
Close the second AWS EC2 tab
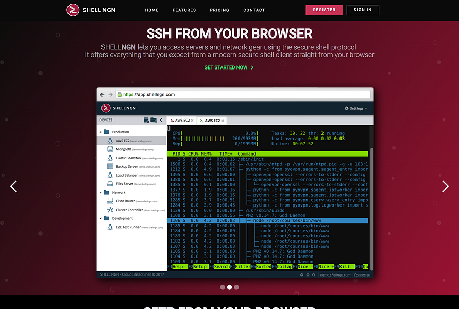[x=223, y=121]
